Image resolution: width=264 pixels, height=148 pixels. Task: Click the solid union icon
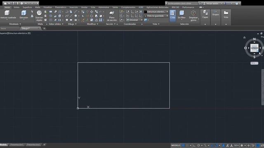(51, 12)
